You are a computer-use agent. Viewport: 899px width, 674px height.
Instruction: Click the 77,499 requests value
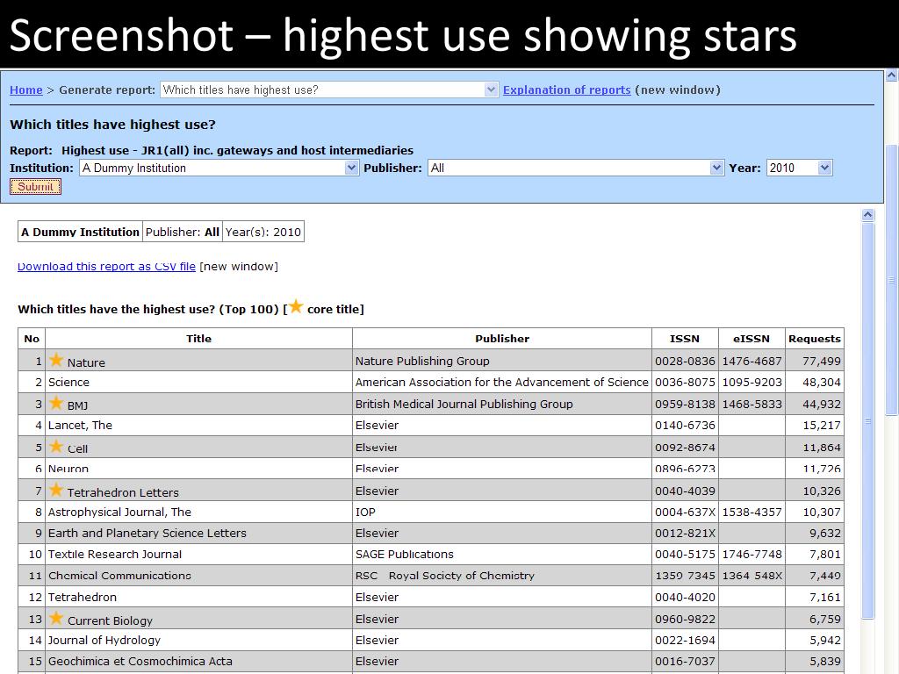(822, 361)
